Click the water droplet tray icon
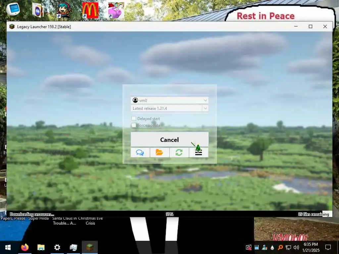The height and width of the screenshot is (254, 339). (x=272, y=247)
